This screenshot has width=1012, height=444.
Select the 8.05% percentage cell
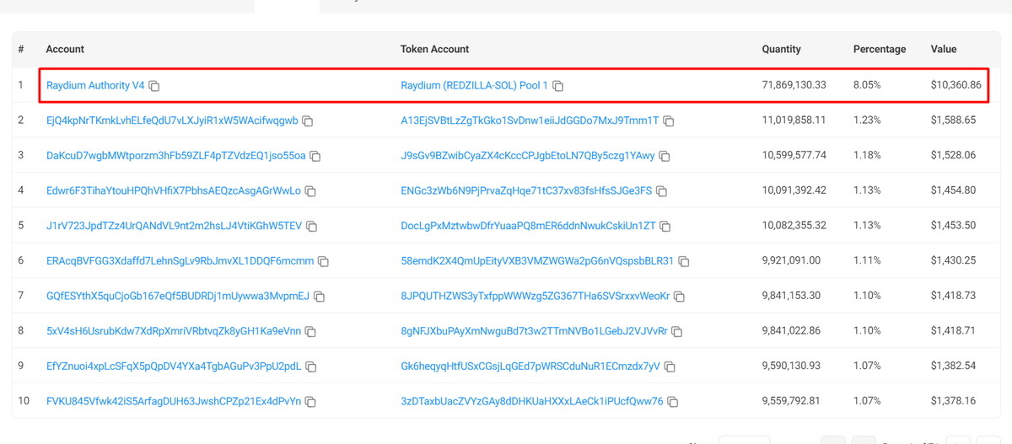pos(867,85)
